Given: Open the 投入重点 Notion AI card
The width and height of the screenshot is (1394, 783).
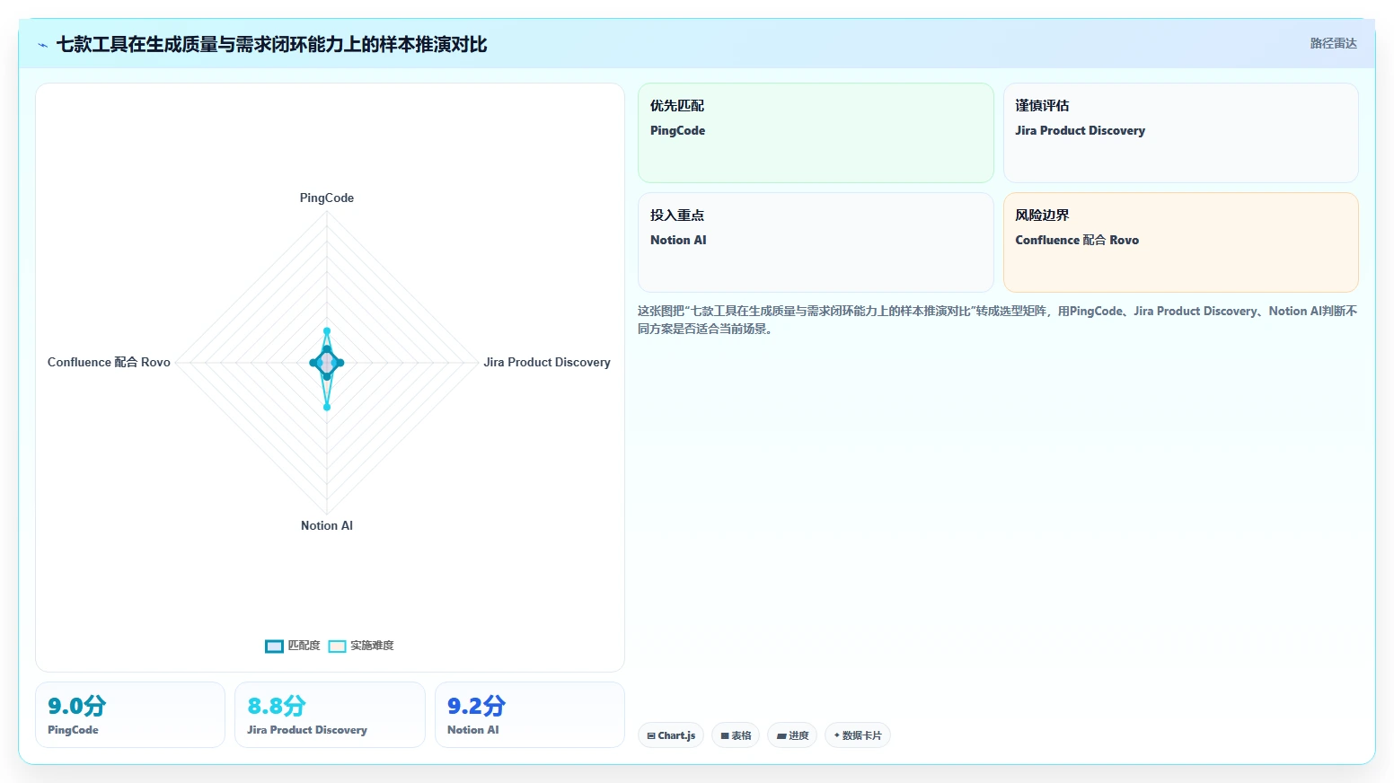Looking at the screenshot, I should (816, 242).
